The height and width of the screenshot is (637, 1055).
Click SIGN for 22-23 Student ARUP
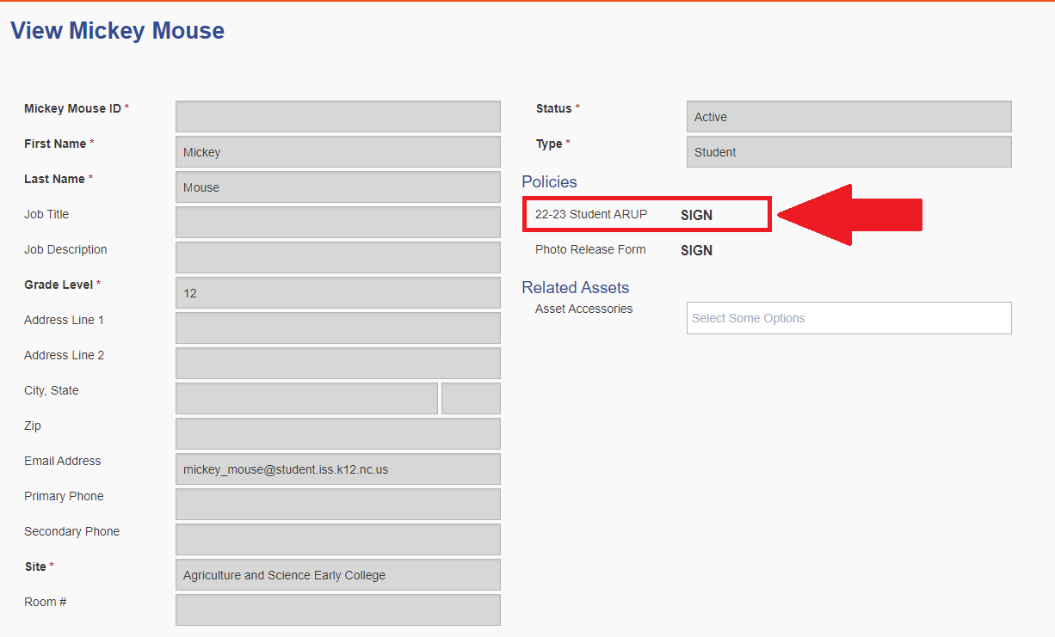(x=696, y=215)
